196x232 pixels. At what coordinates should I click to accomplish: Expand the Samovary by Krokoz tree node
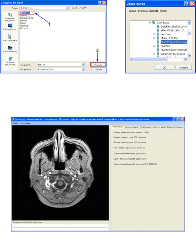pos(154,54)
